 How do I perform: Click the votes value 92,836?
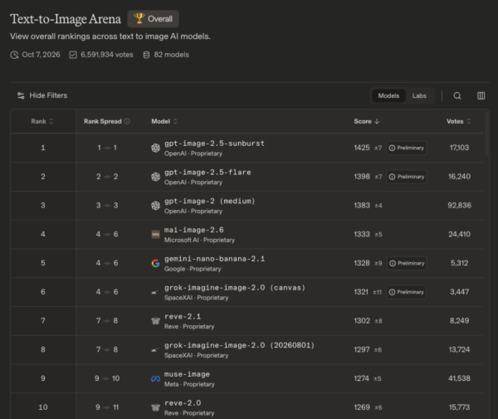459,206
